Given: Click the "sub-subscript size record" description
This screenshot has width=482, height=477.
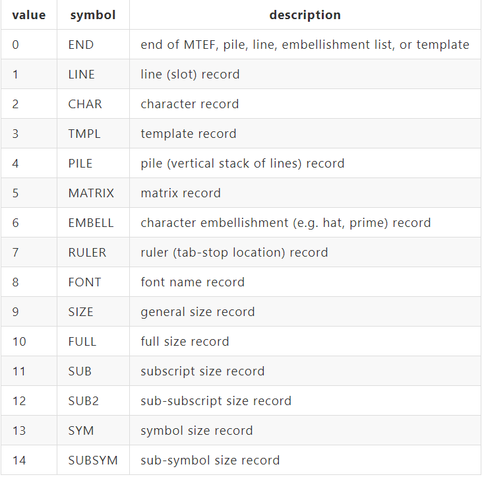Looking at the screenshot, I should (x=216, y=401).
